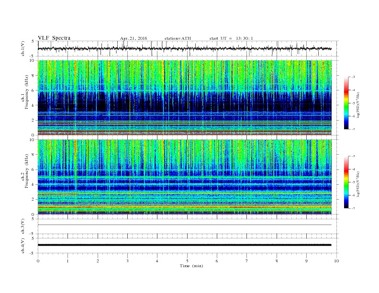The width and height of the screenshot is (379, 293).
Task: Click the "6" kHz tick on ch.2 frequency axis
Action: click(x=33, y=169)
